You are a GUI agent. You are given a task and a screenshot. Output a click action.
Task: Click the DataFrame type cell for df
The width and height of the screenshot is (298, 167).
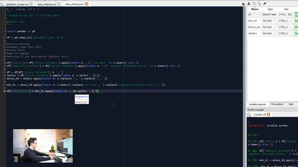click(x=269, y=14)
